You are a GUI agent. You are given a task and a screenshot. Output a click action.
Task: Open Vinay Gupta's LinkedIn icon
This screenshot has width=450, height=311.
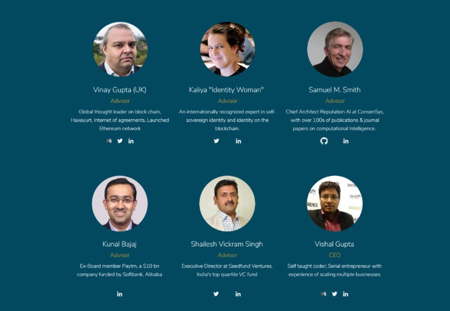(131, 141)
